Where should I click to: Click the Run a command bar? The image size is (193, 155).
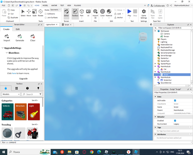pyautogui.click(x=96, y=142)
